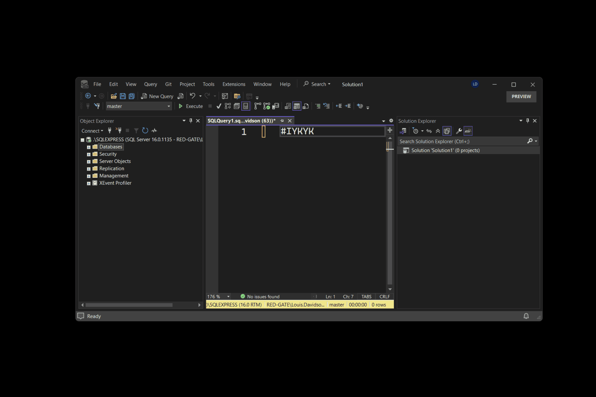This screenshot has height=397, width=596.
Task: Toggle Include Client Statistics
Action: click(x=275, y=106)
